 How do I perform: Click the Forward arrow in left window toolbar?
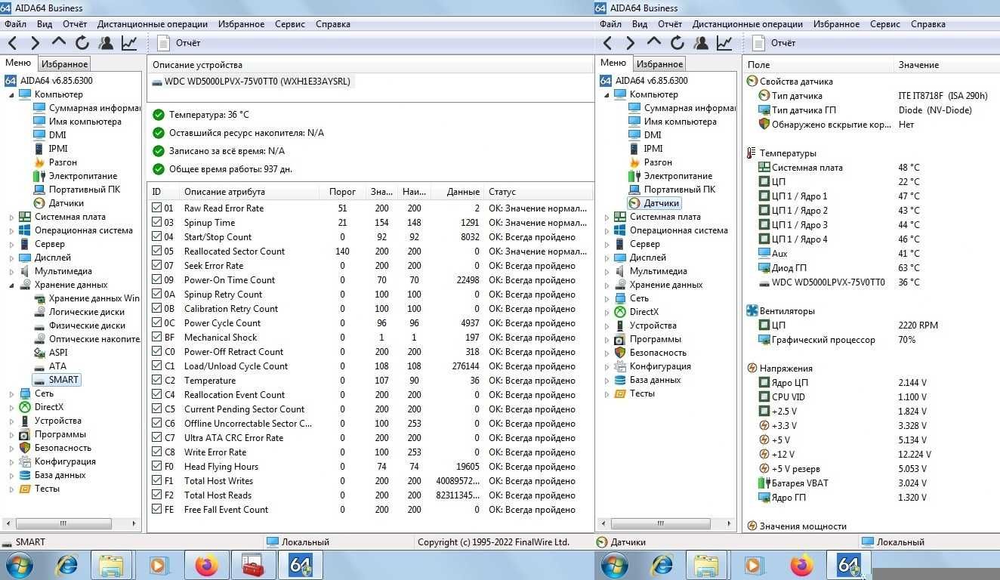point(35,43)
